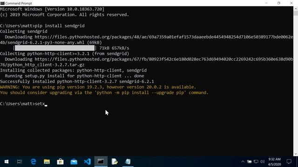Click the 'Collecting python-http-client>=3.2.1' line
Image resolution: width=298 pixels, height=167 pixels.
click(65, 54)
